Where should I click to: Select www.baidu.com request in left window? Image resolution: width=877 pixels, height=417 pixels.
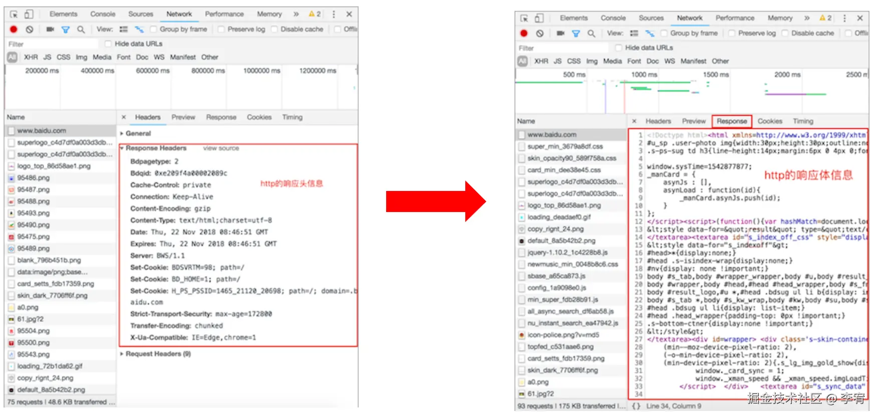[61, 130]
